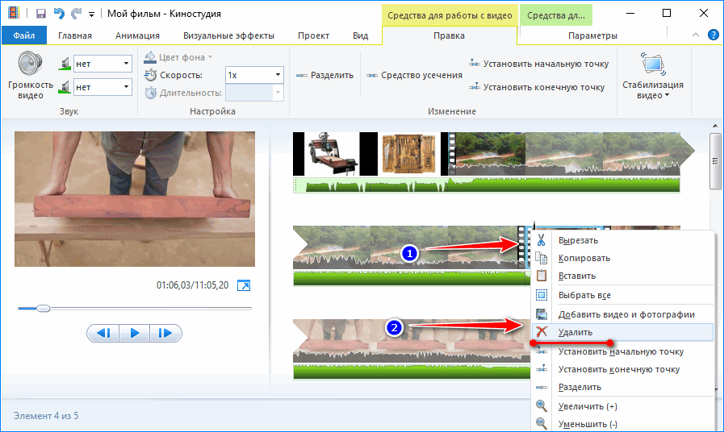Step to the next frame

tap(165, 332)
